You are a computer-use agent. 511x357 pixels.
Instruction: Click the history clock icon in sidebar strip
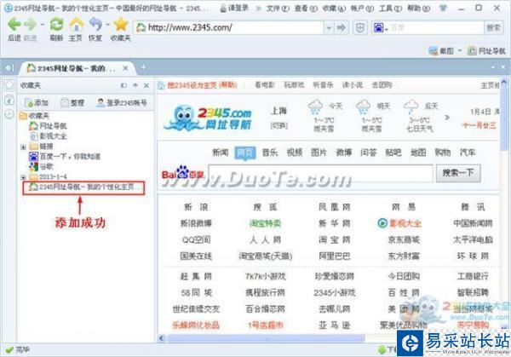[x=9, y=114]
